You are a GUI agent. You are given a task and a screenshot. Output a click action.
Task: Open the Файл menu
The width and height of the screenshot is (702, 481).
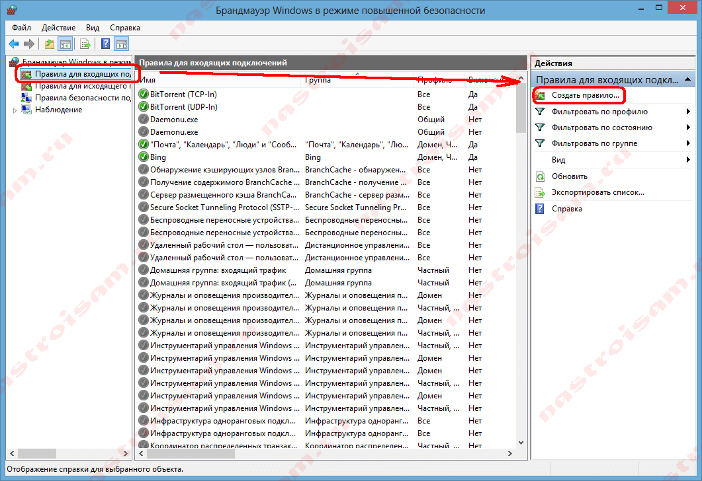pos(21,28)
